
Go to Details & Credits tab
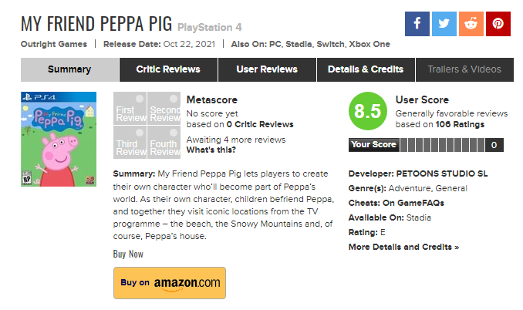(x=366, y=69)
